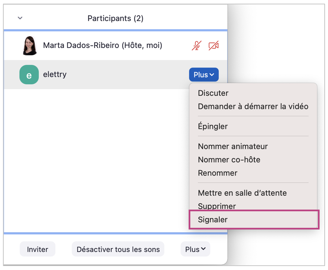Choose Demander à démarrer la vidéo

(253, 106)
